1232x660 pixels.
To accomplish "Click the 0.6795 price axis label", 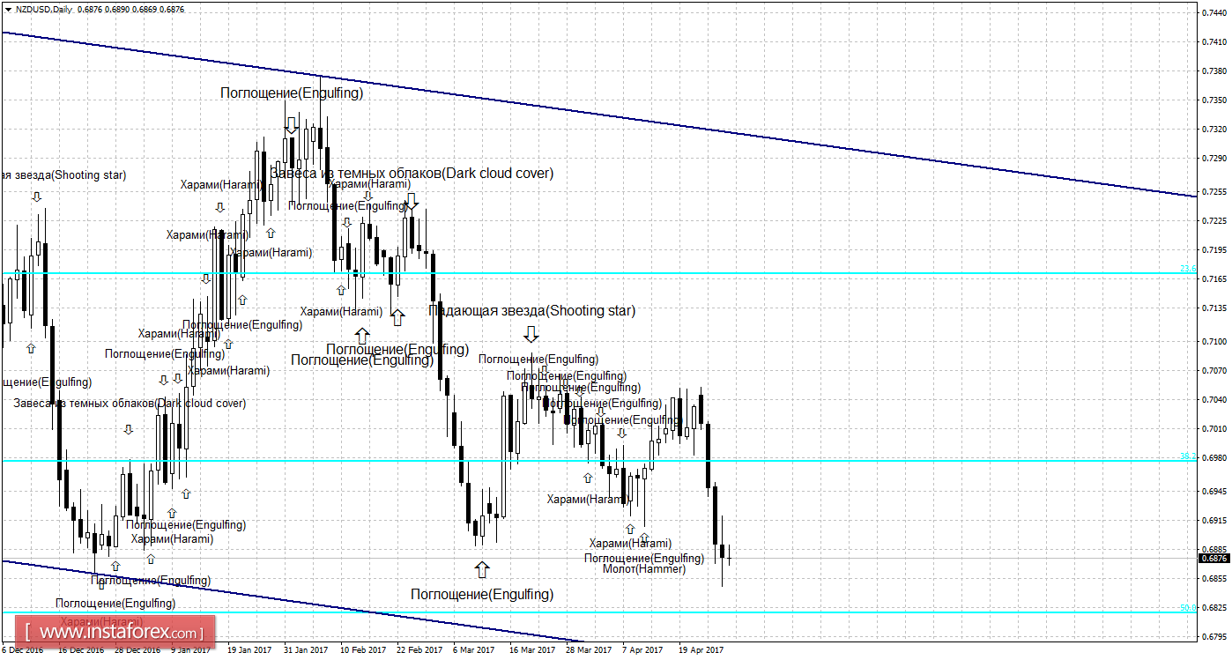I will click(1215, 636).
